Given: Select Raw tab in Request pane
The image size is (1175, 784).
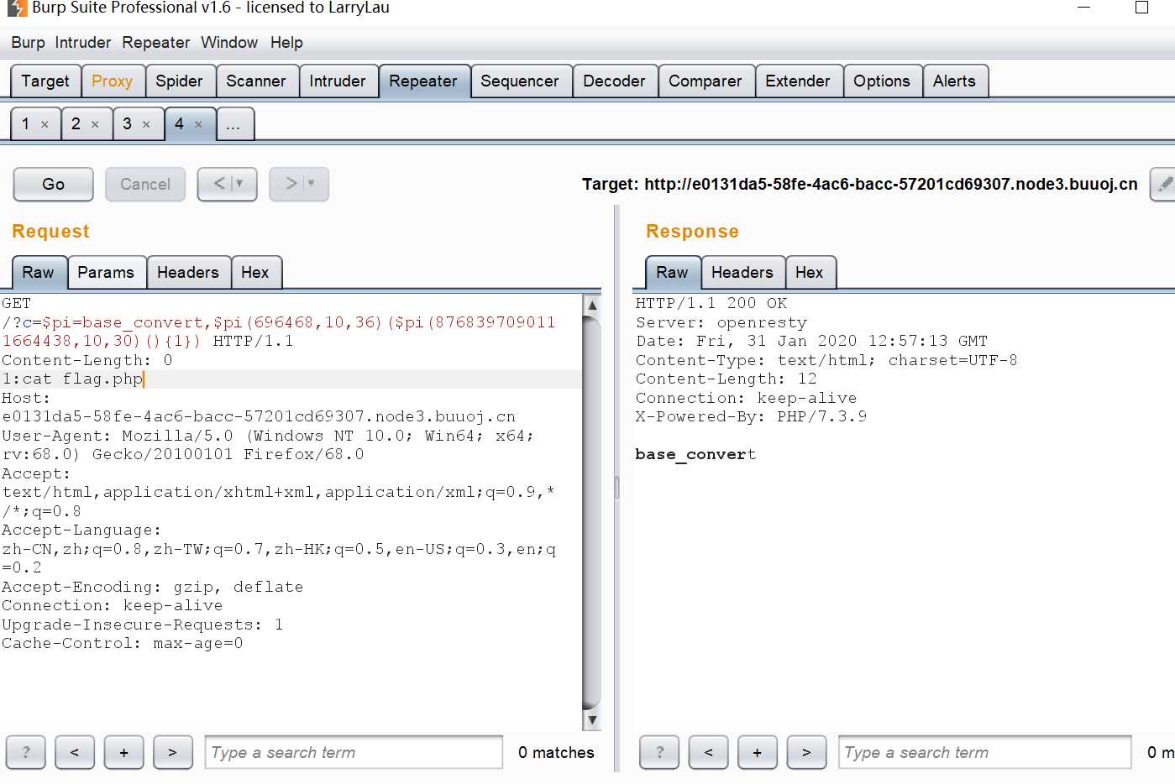Looking at the screenshot, I should click(39, 273).
